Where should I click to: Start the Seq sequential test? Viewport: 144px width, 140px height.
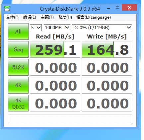[18, 49]
